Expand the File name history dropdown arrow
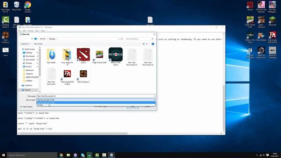 click(x=154, y=96)
